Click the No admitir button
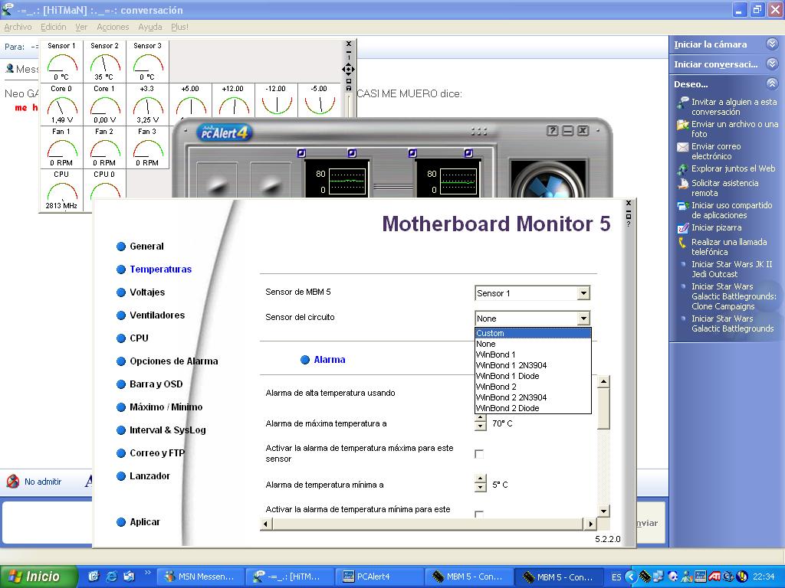 point(34,482)
